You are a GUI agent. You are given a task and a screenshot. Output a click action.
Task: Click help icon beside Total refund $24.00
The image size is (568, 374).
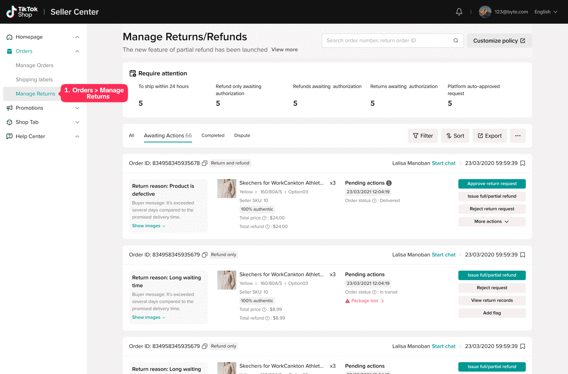pyautogui.click(x=267, y=227)
